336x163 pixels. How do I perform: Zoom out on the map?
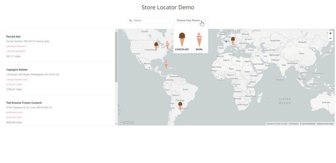(x=330, y=38)
